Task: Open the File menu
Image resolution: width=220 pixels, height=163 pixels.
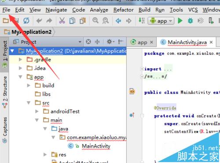Action: pyautogui.click(x=6, y=10)
